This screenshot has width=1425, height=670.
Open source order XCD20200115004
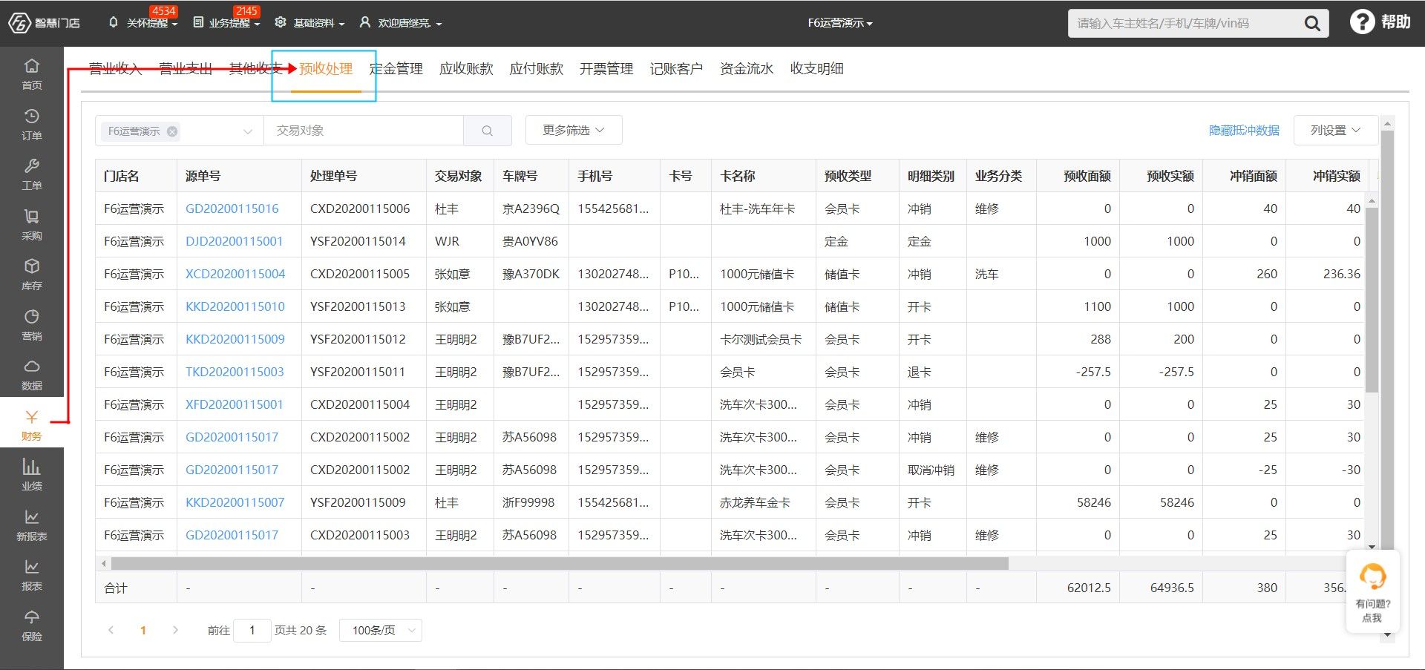[235, 274]
